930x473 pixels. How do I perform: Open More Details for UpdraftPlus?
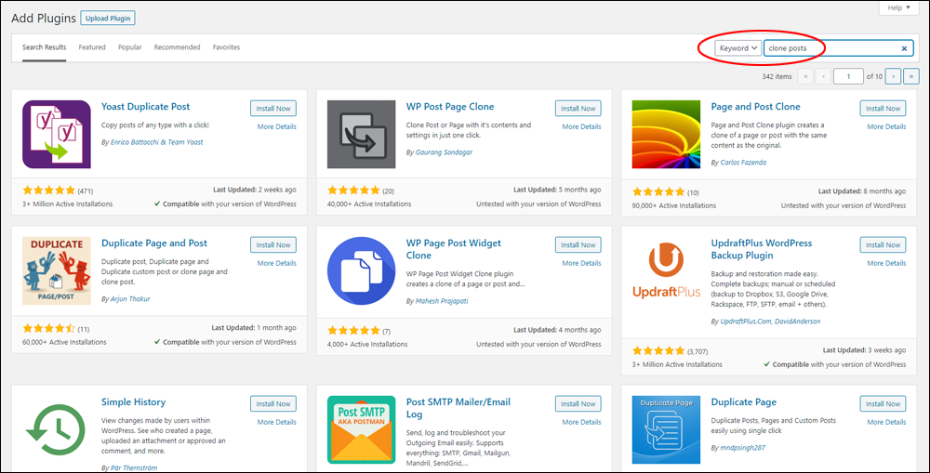(x=886, y=263)
